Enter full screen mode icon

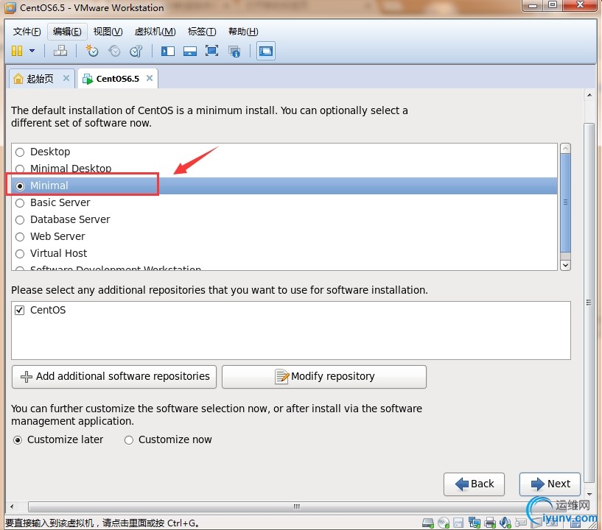[x=211, y=51]
